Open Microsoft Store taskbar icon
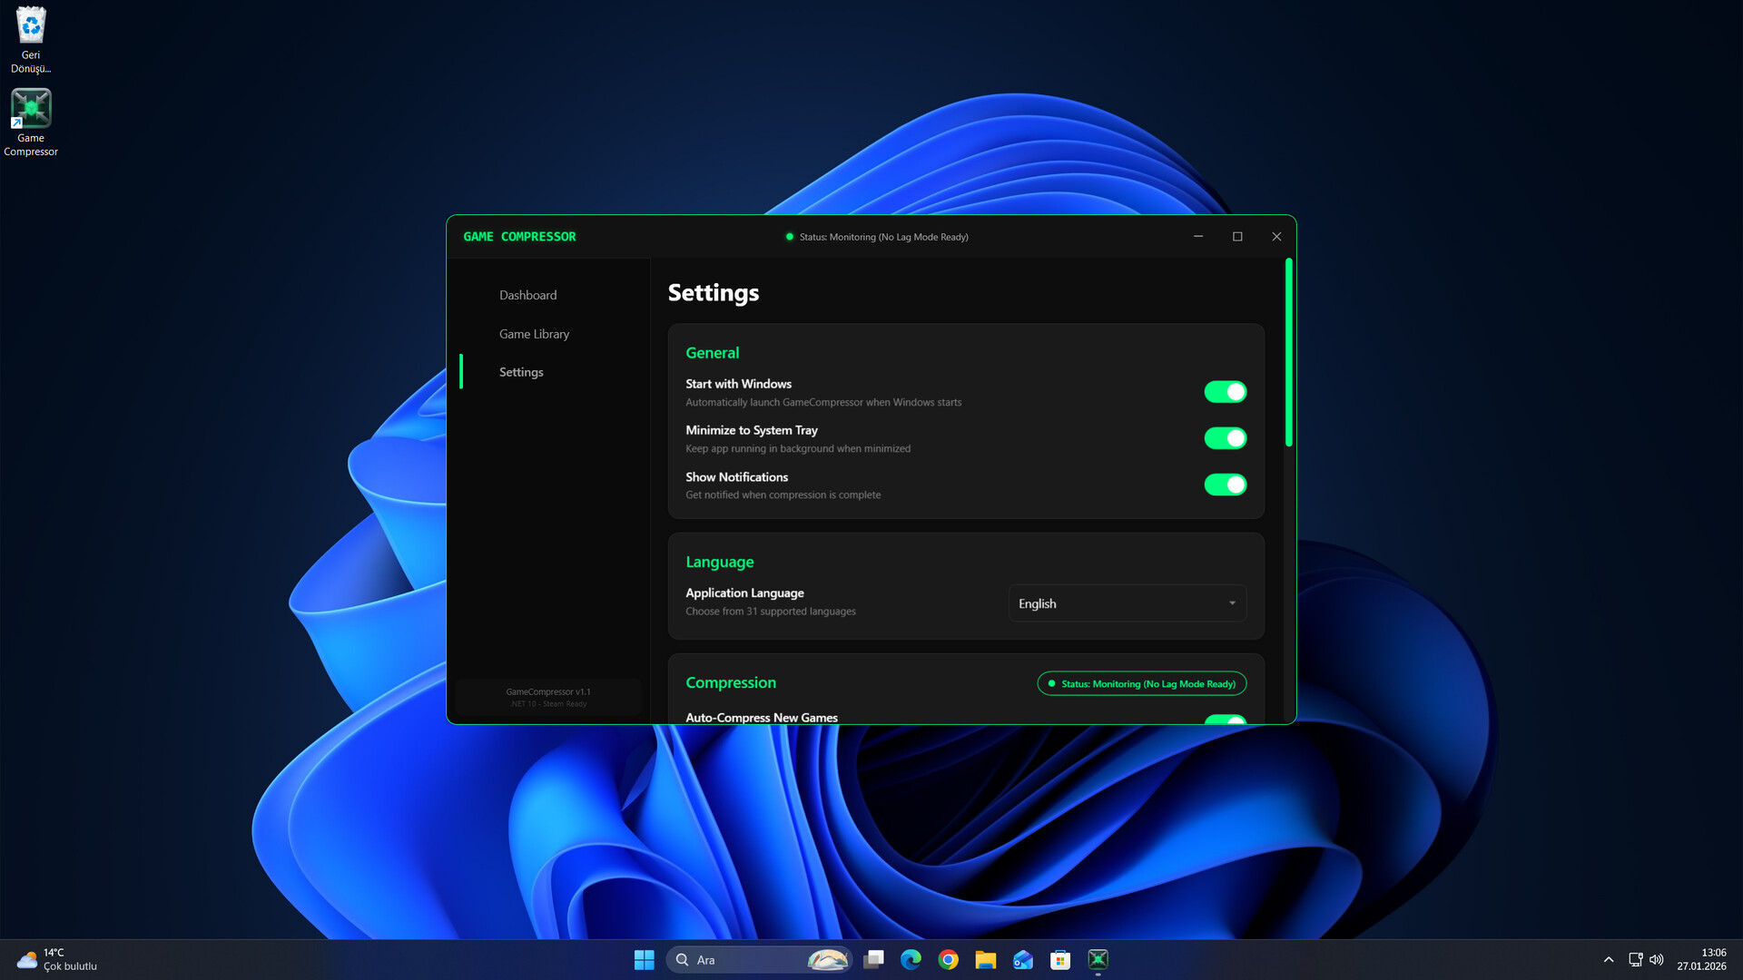Viewport: 1743px width, 980px height. pos(1059,959)
